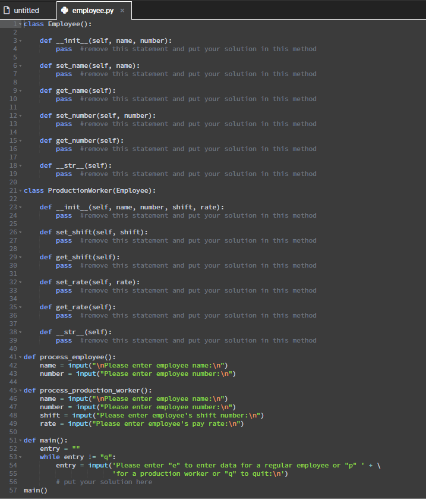The height and width of the screenshot is (499, 426).
Task: Collapse the fold arrow at line 38
Action: (x=20, y=332)
